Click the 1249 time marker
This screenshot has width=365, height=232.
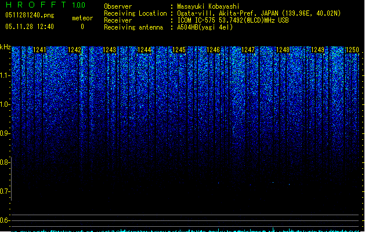pyautogui.click(x=318, y=50)
